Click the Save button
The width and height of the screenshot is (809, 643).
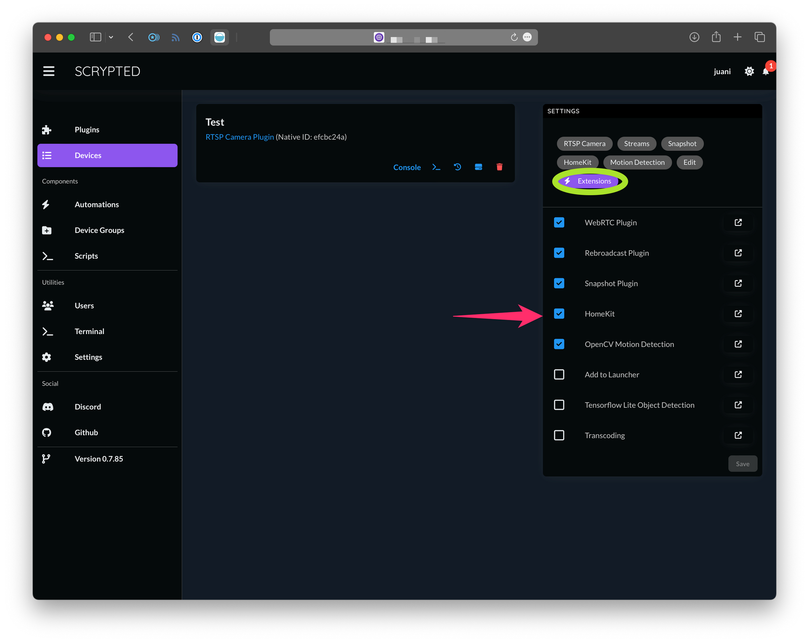click(x=742, y=464)
